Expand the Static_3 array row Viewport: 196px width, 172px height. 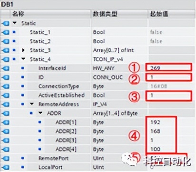pyautogui.click(x=23, y=50)
